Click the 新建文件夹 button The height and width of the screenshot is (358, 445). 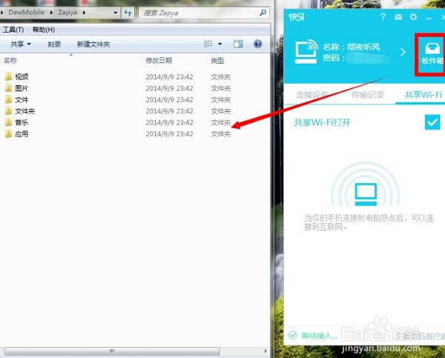tap(93, 44)
